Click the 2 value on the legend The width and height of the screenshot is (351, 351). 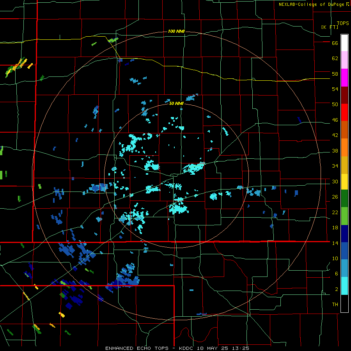[337, 289]
